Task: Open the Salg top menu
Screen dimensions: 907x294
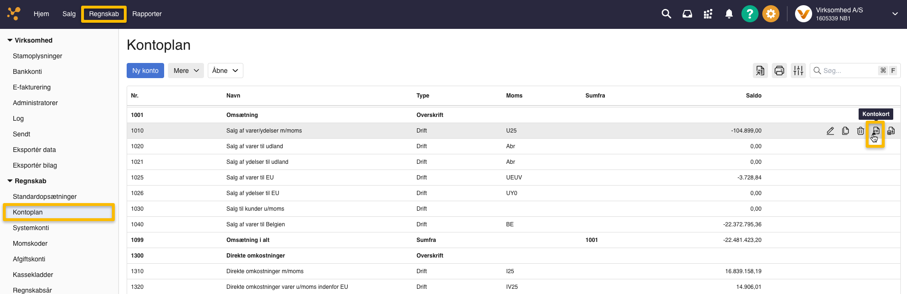Action: tap(69, 14)
